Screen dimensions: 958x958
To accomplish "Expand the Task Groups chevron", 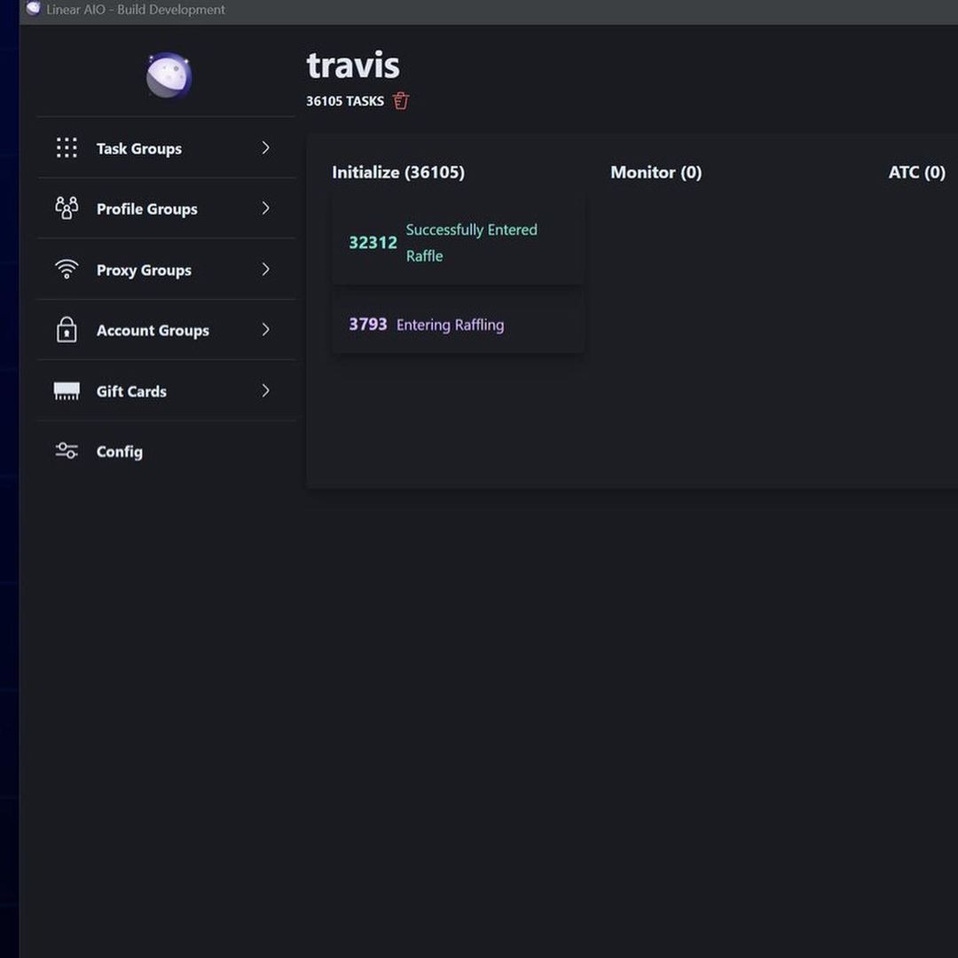I will pos(265,148).
